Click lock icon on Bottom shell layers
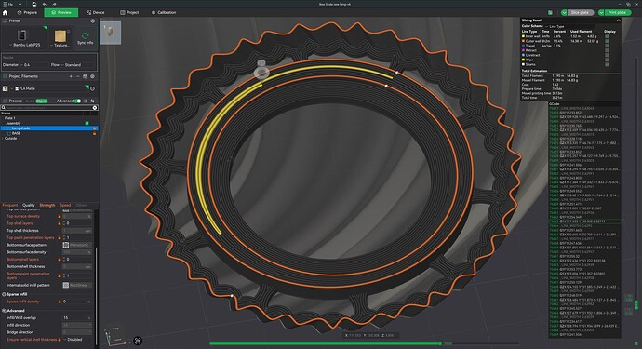 click(60, 260)
